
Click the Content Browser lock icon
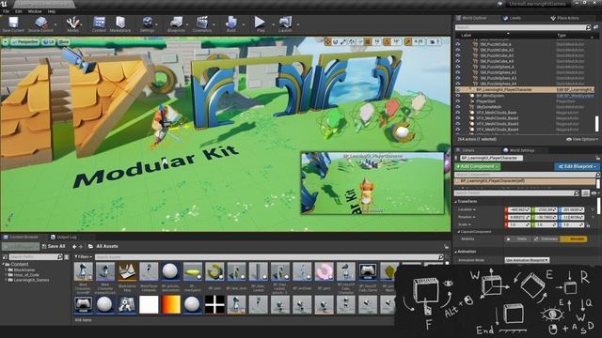click(446, 247)
